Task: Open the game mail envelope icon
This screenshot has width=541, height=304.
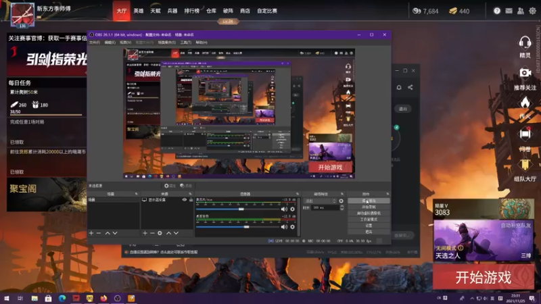Action: [509, 11]
